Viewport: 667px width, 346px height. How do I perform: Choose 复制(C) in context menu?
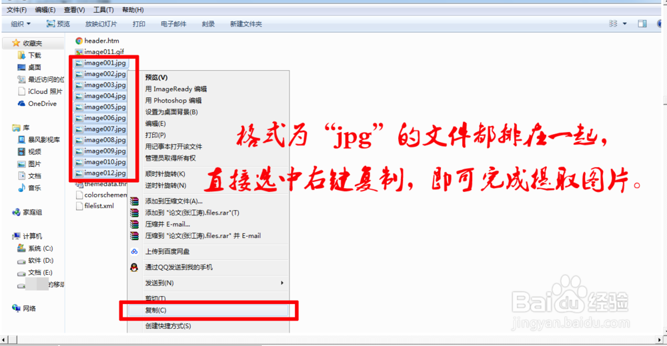(208, 310)
